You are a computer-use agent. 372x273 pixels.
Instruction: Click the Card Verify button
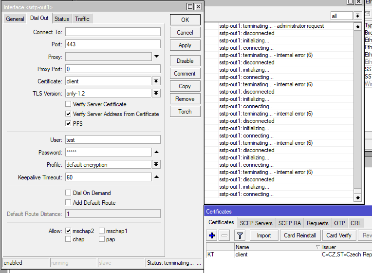(339, 235)
